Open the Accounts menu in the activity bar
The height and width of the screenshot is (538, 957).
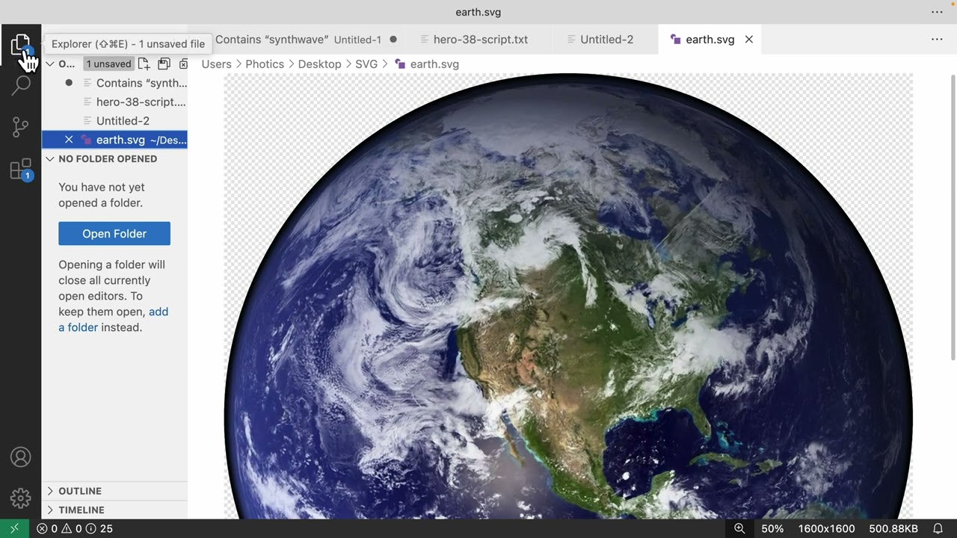[20, 457]
